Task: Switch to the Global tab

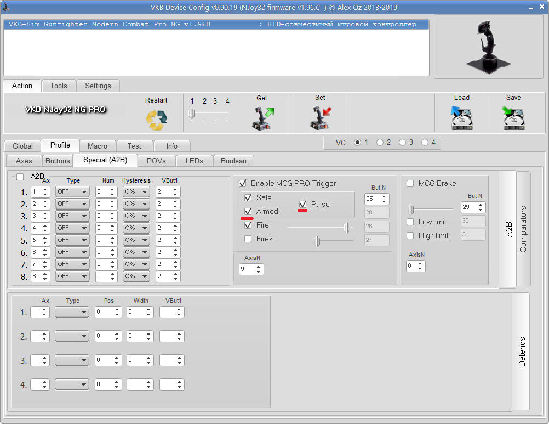Action: [x=23, y=146]
